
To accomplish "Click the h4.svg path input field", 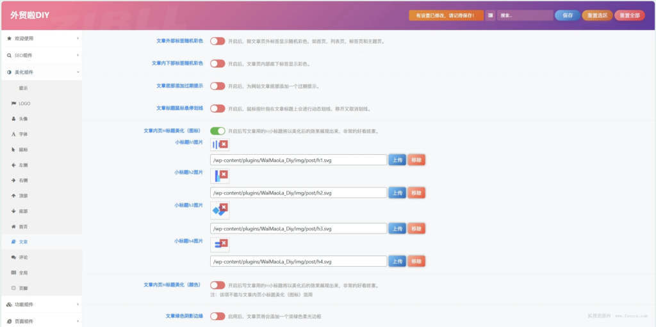I will click(x=299, y=261).
